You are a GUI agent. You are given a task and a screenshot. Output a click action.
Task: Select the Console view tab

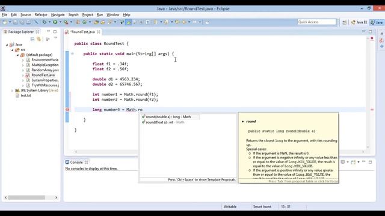tap(76, 163)
